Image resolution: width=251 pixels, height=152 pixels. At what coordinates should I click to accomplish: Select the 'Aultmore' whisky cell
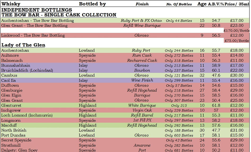10,55
